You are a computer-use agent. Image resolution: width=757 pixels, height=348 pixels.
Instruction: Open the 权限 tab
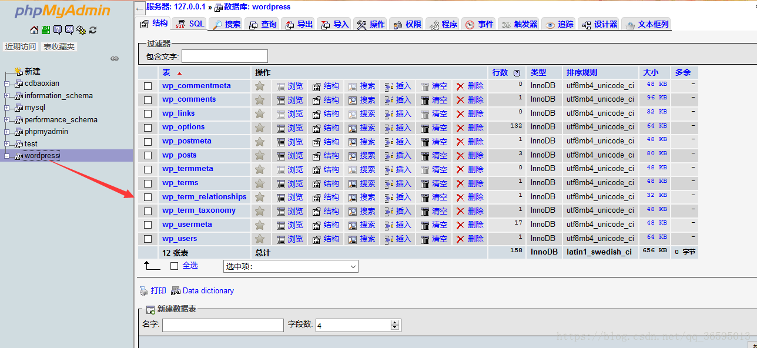point(407,24)
